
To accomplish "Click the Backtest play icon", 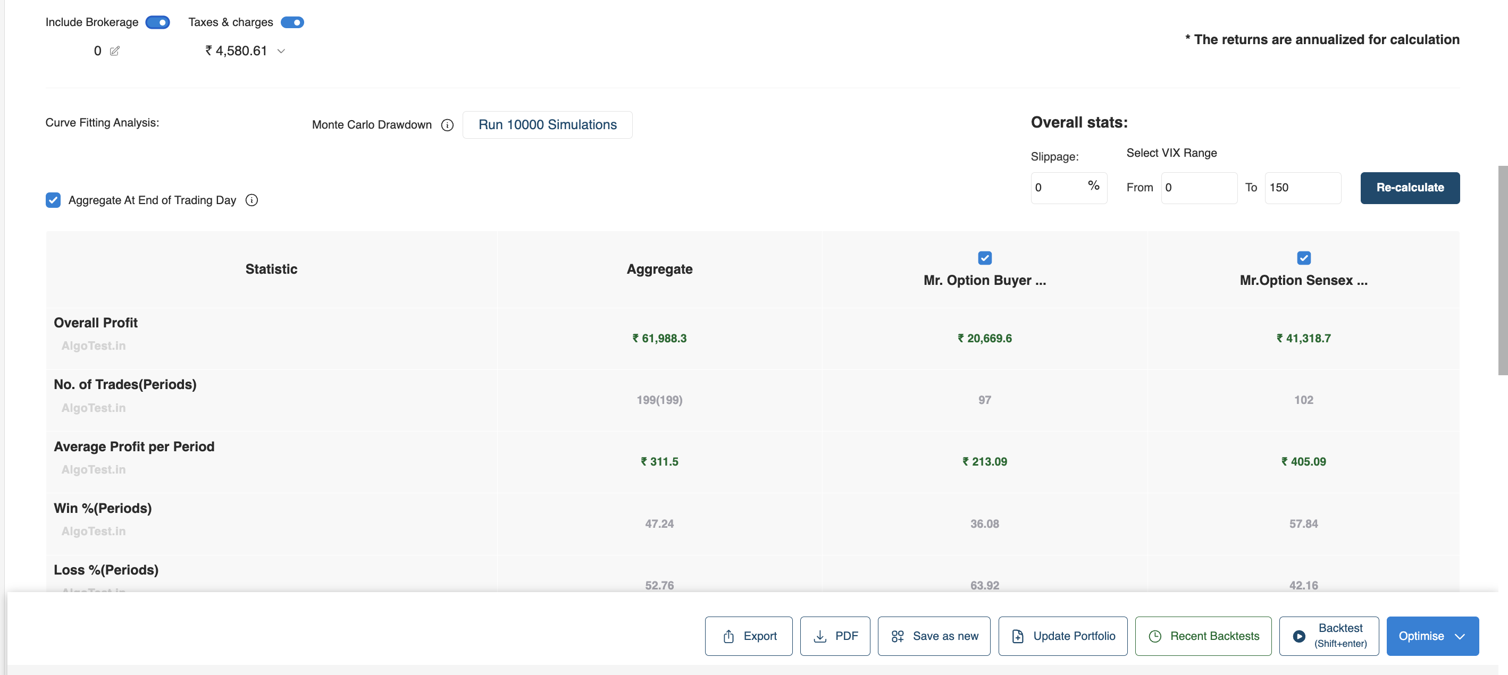I will pos(1298,636).
